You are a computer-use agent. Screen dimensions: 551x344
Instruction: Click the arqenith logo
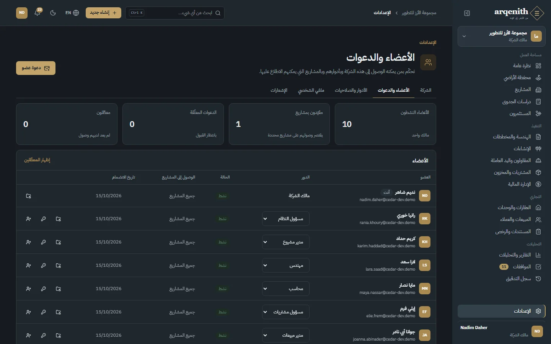pos(519,13)
